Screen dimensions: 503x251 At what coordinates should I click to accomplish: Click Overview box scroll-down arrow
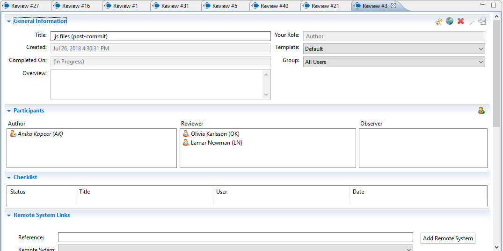tap(266, 95)
